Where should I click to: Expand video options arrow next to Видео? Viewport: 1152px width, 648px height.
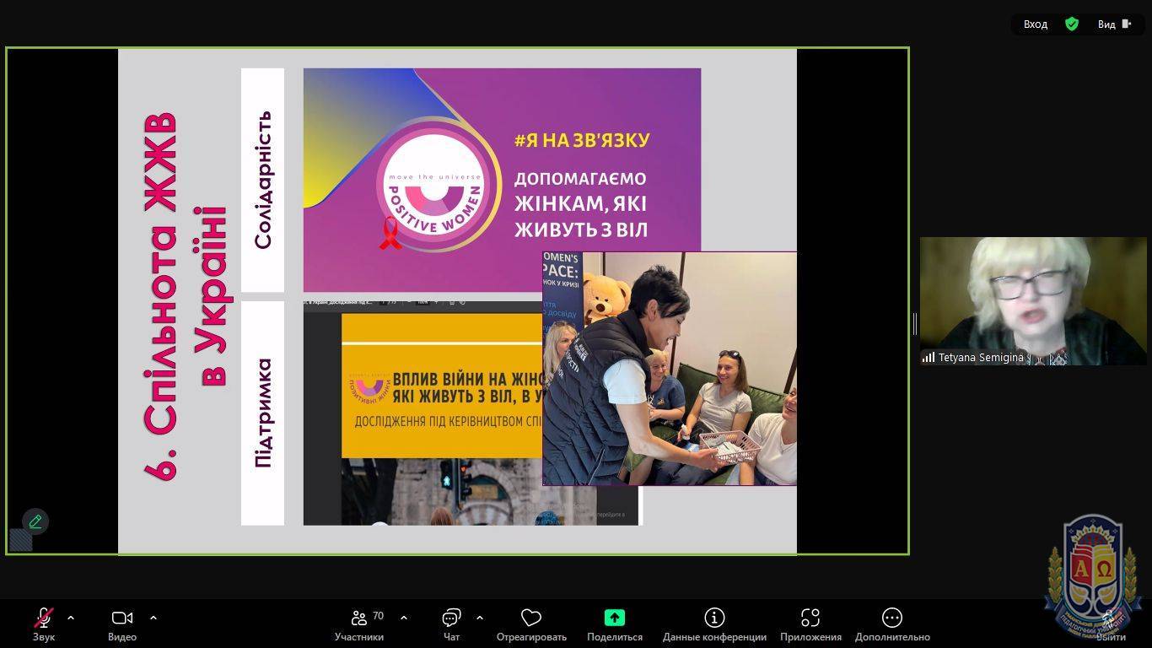tap(153, 618)
